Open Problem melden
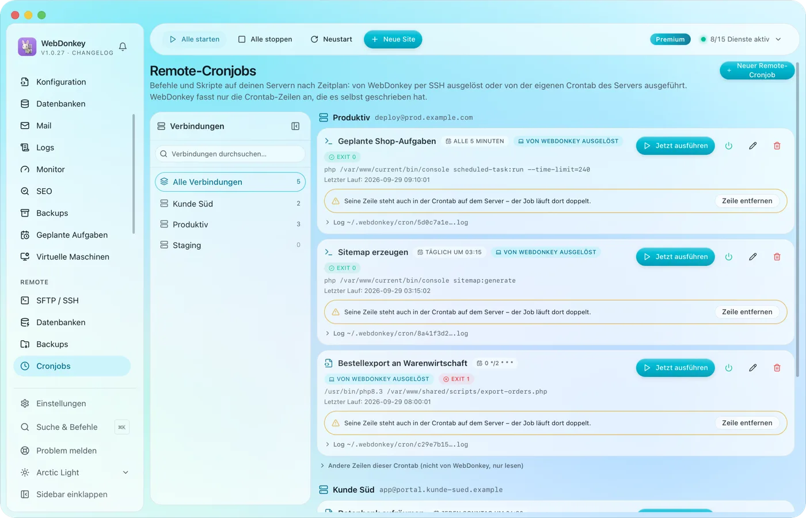The width and height of the screenshot is (806, 518). click(x=72, y=451)
